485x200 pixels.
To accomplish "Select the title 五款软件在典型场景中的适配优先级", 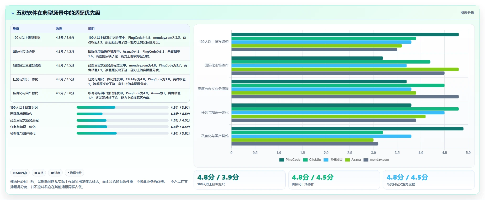I will (58, 13).
